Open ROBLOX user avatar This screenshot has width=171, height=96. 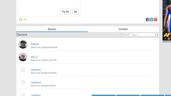click(23, 44)
